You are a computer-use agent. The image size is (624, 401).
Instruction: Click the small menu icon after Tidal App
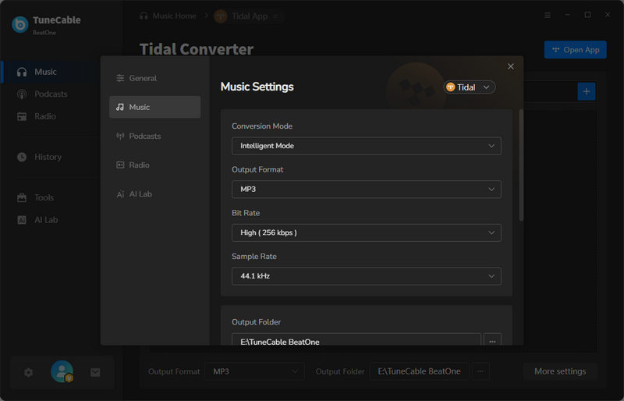[x=275, y=16]
